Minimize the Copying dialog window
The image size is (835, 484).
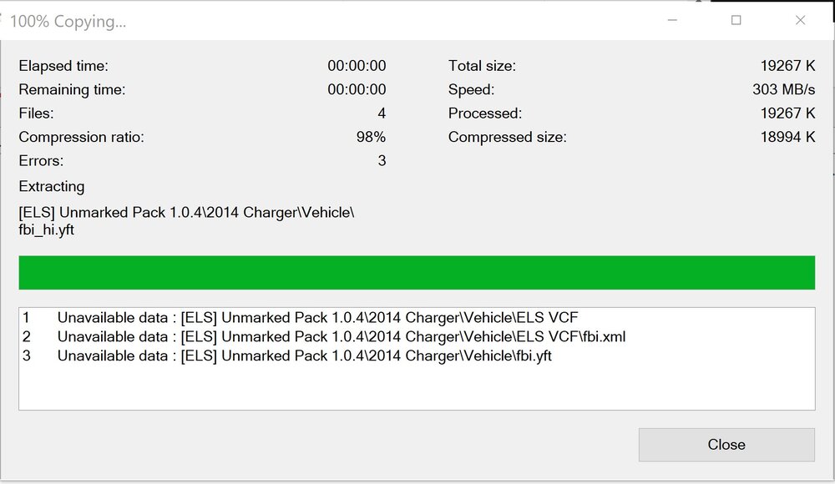point(671,21)
